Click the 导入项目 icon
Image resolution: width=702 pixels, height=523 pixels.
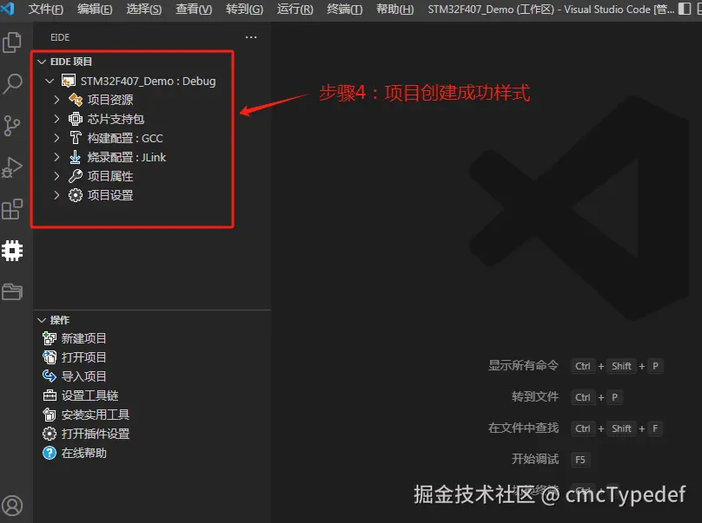pos(50,376)
